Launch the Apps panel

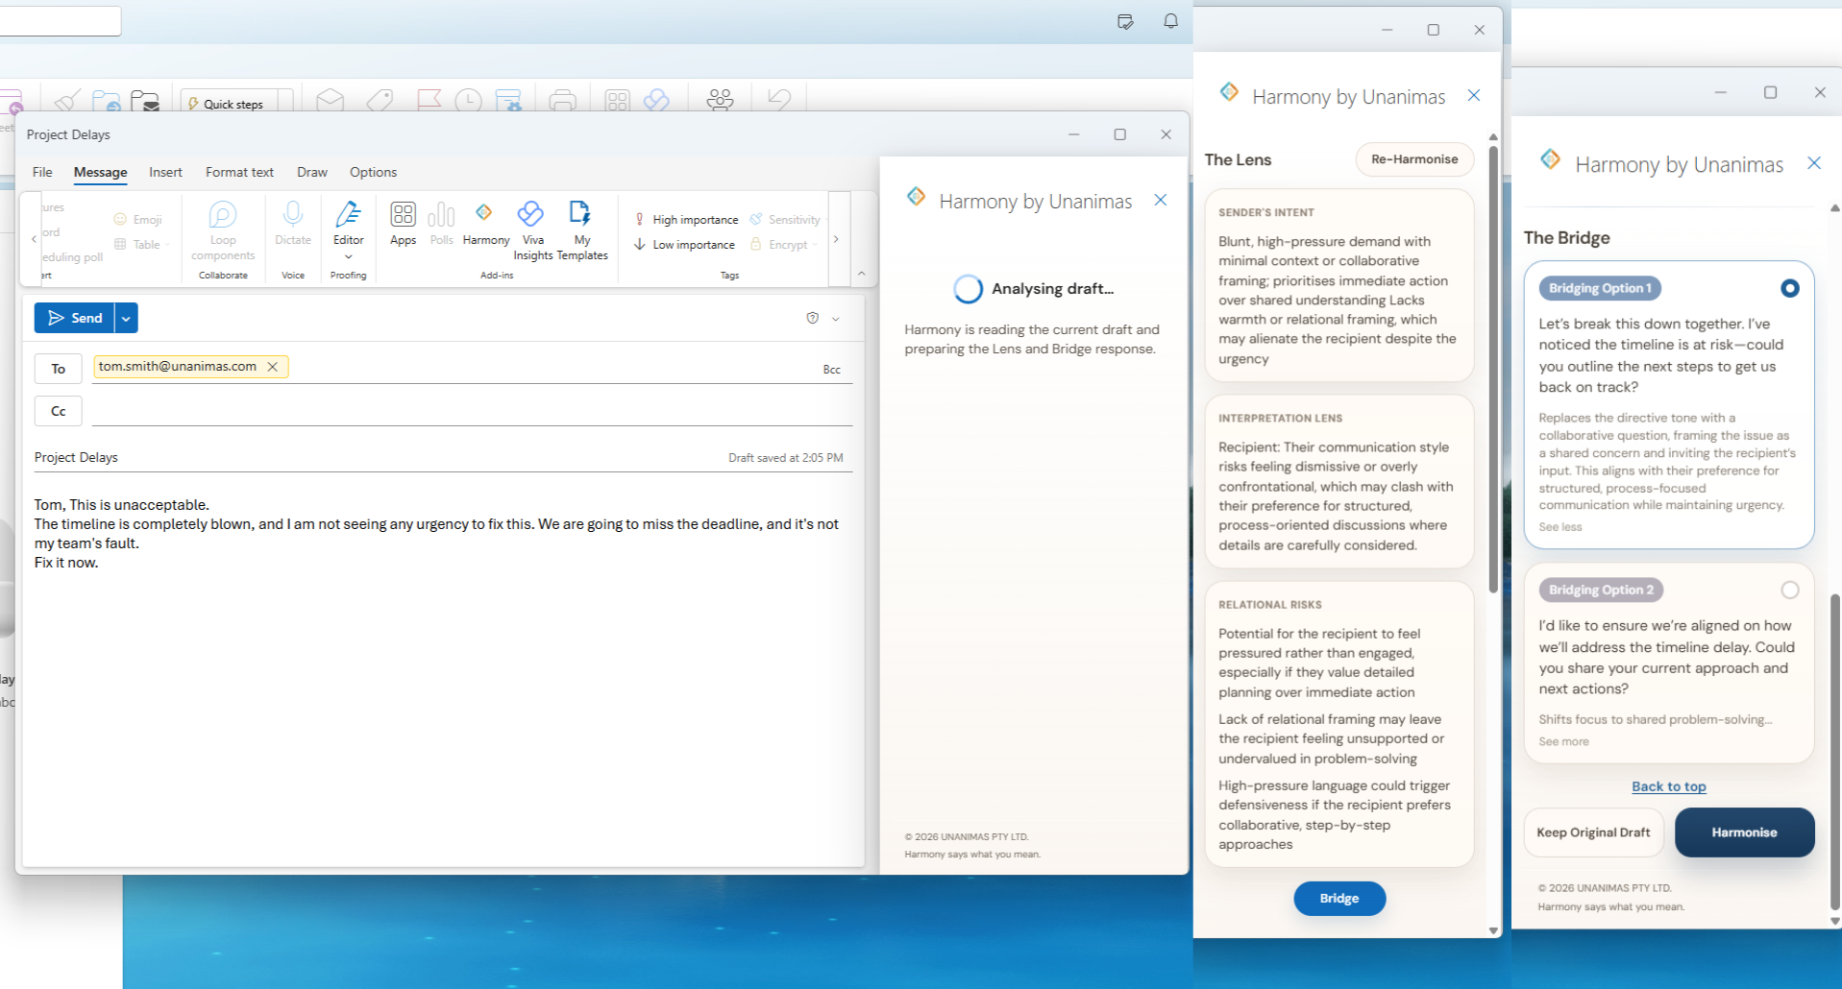(x=403, y=224)
